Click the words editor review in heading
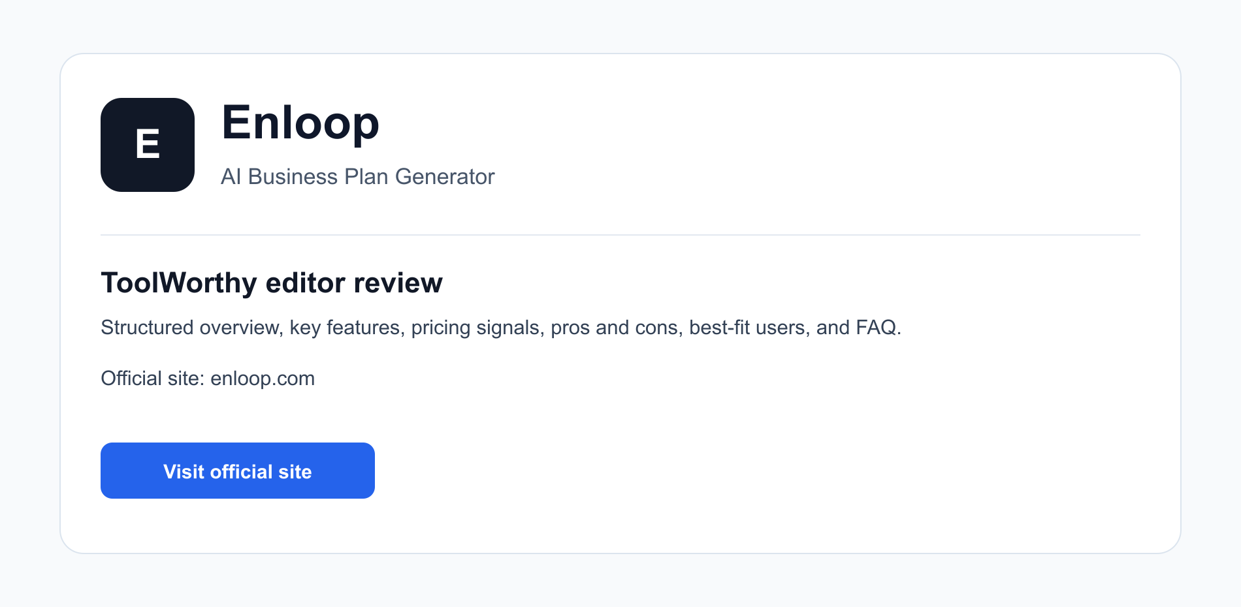Viewport: 1241px width, 607px height. tap(354, 283)
